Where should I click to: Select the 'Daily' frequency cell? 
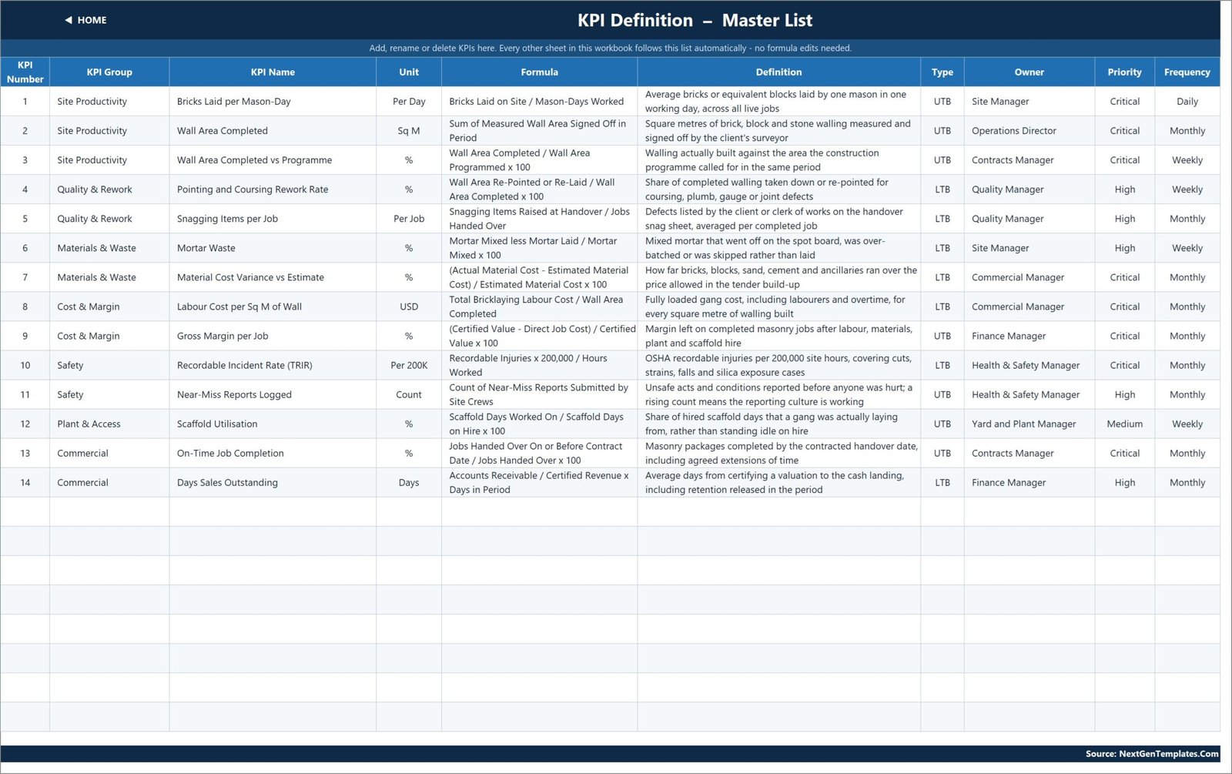1187,102
